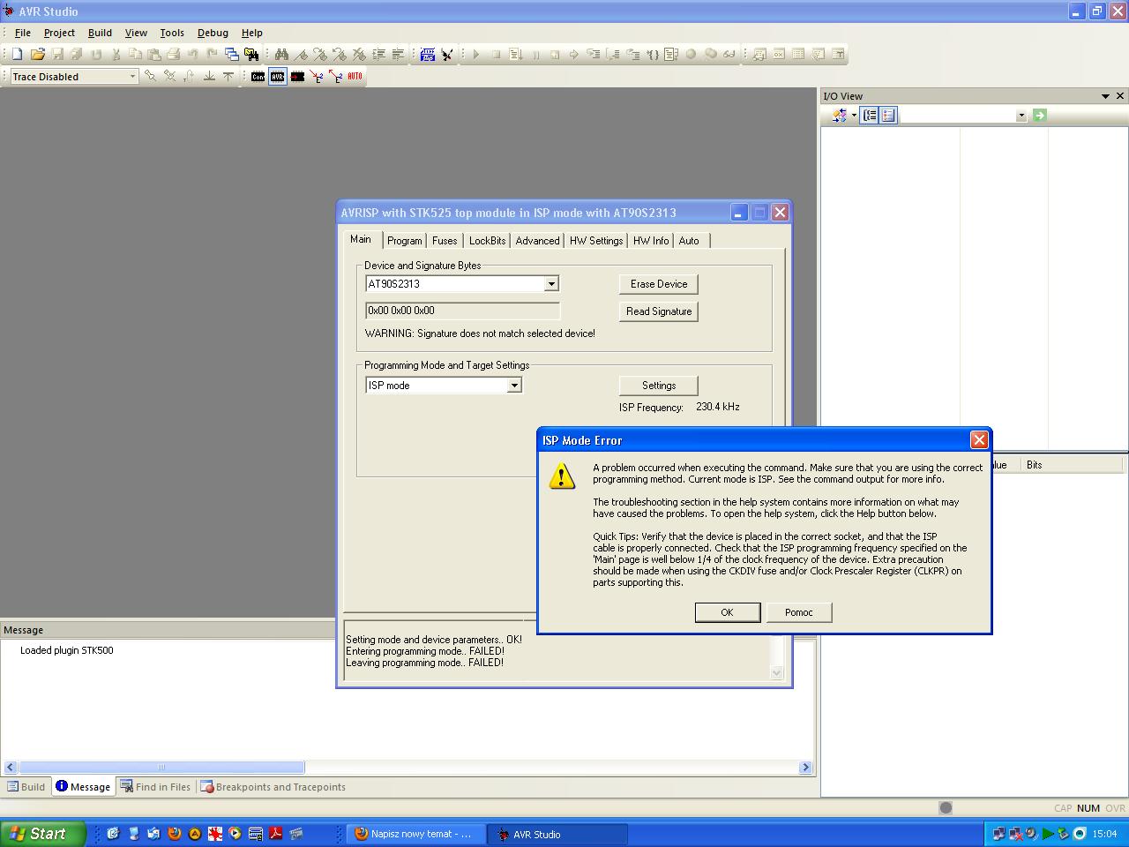Click the Redo arrow icon
Image resolution: width=1129 pixels, height=847 pixels.
[x=213, y=54]
